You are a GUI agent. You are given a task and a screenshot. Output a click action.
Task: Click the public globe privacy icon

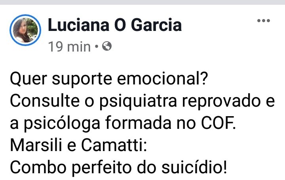click(107, 46)
